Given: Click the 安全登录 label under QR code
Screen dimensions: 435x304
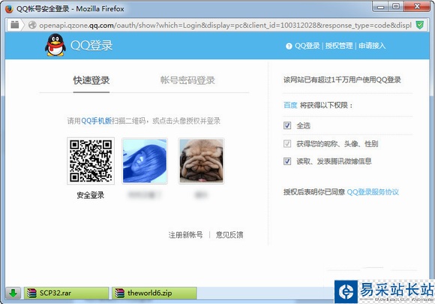Looking at the screenshot, I should coord(91,195).
